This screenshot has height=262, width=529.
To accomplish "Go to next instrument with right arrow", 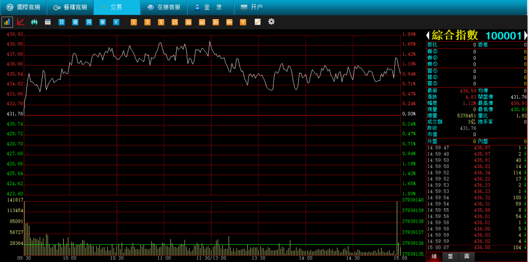I will pos(525,35).
